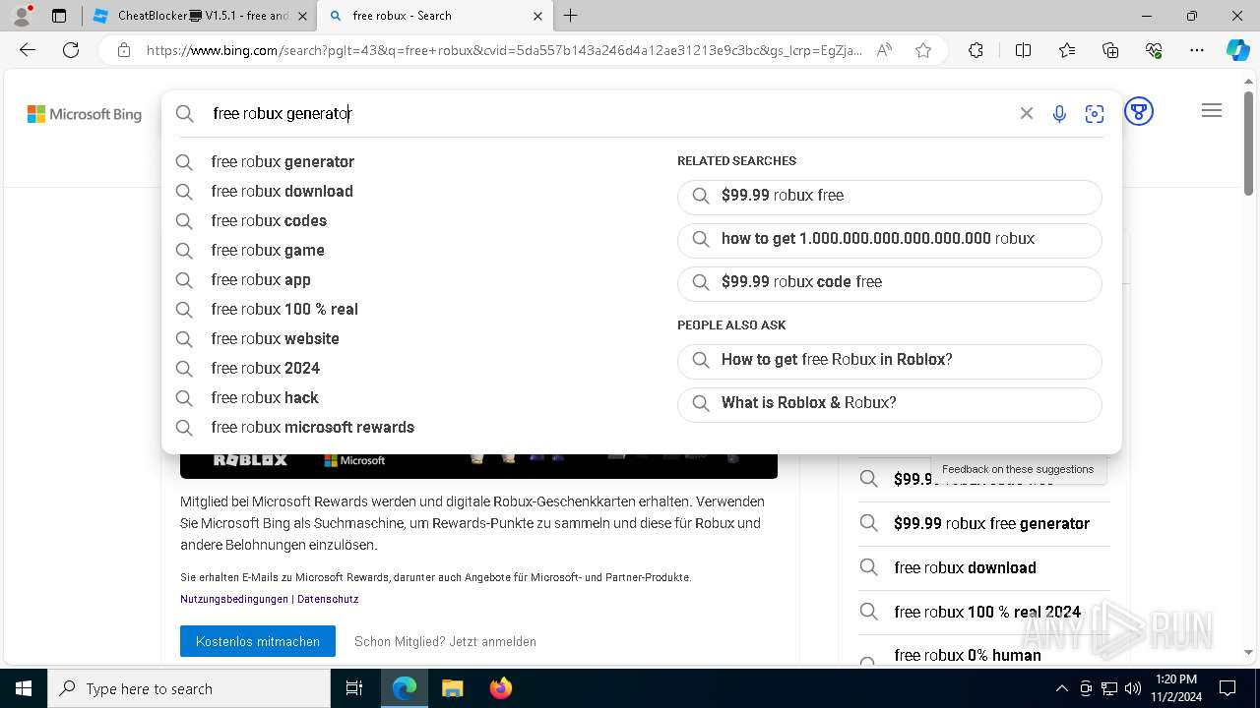The image size is (1260, 708).
Task: Open visual search camera icon
Action: point(1095,114)
